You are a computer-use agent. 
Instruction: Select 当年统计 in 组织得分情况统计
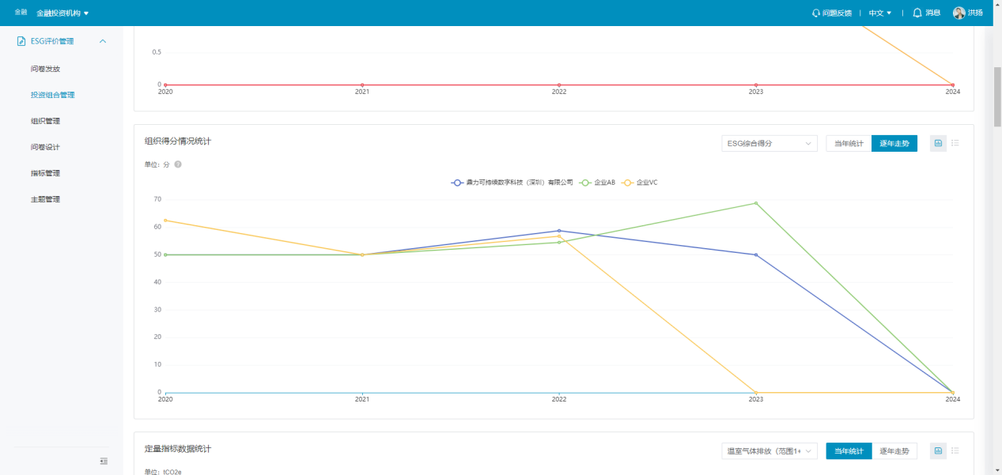[849, 143]
